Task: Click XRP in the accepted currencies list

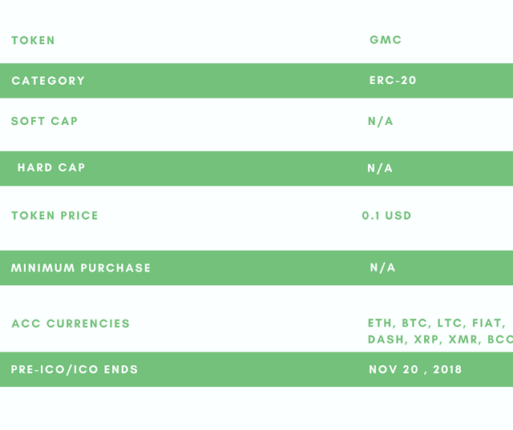Action: [427, 340]
